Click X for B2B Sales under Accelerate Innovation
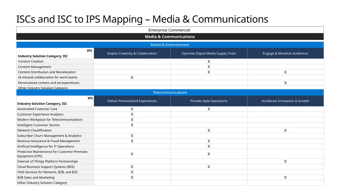The image size is (340, 191). point(285,177)
